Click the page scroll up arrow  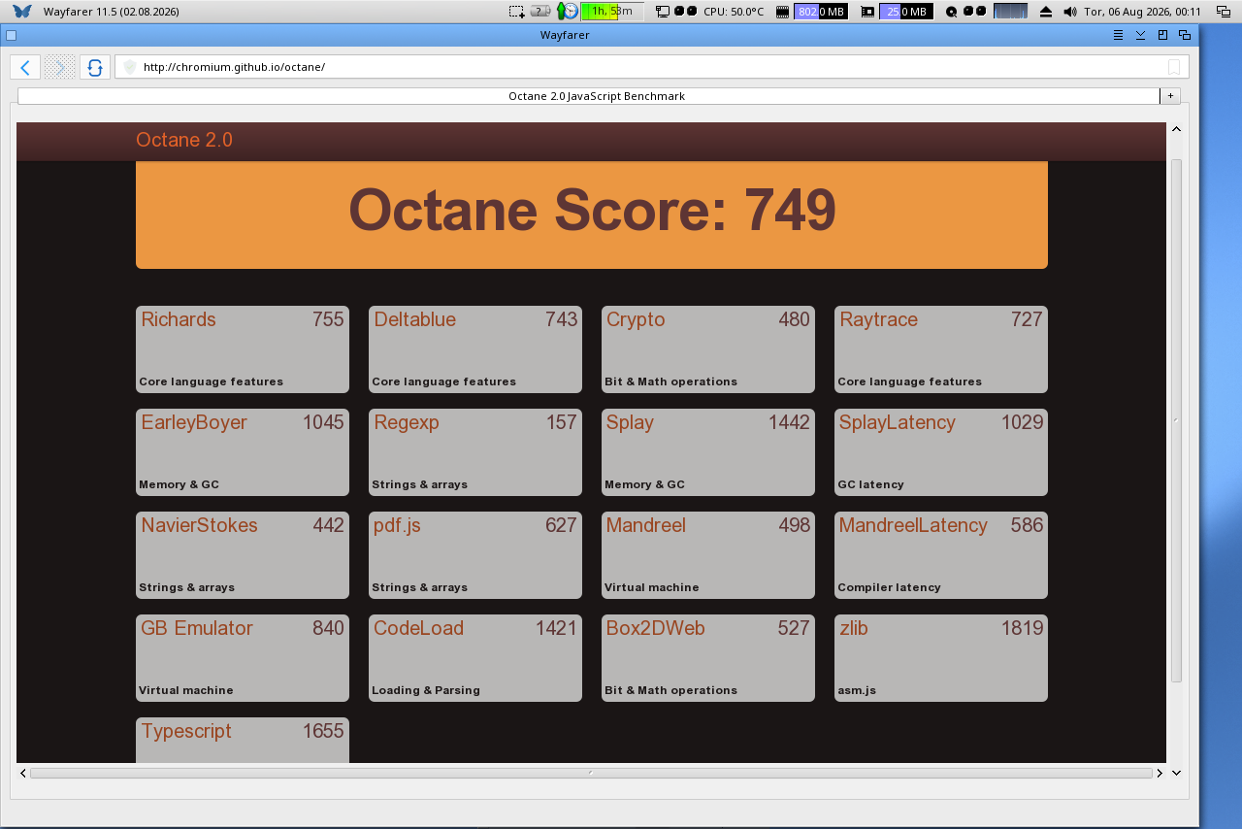[x=1176, y=130]
